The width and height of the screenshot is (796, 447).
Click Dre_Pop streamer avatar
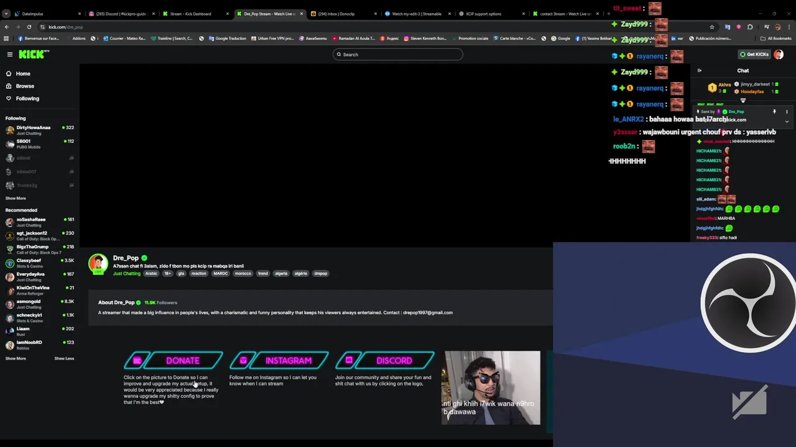coord(98,264)
